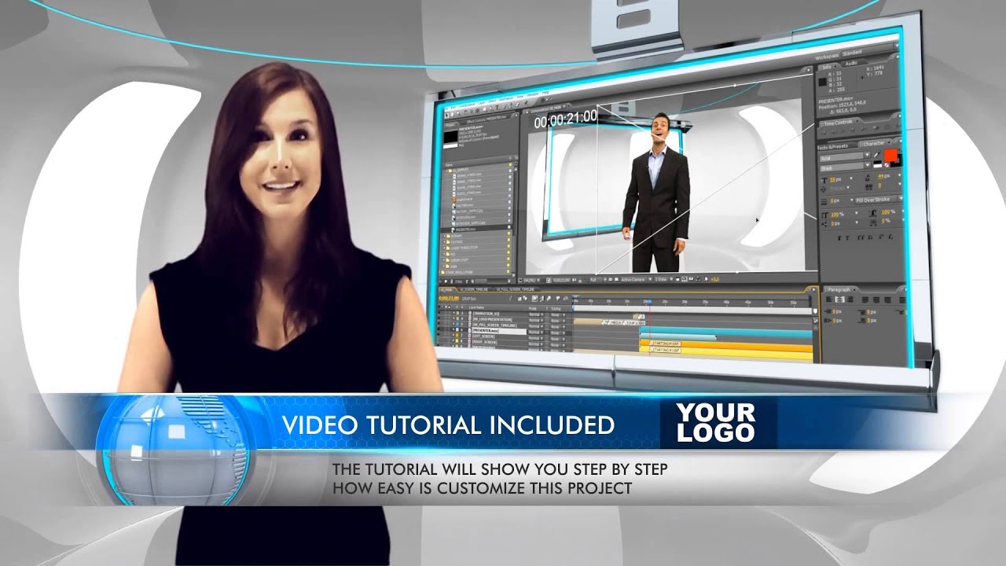Image resolution: width=1006 pixels, height=566 pixels.
Task: Click the motion blur enable icon in timeline
Action: [x=549, y=299]
